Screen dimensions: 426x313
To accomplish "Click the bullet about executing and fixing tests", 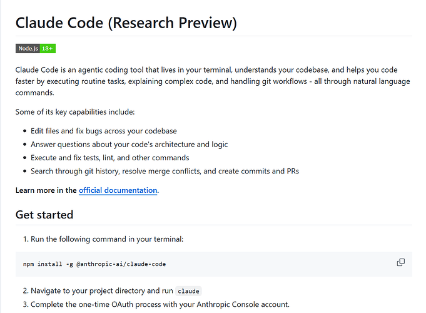I will (x=109, y=158).
